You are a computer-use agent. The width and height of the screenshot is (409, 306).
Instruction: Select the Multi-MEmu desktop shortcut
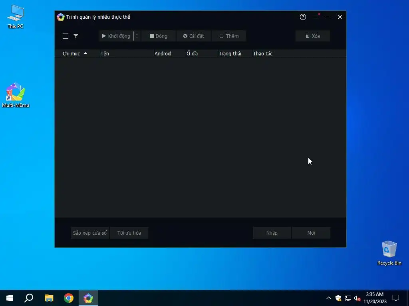coord(16,95)
